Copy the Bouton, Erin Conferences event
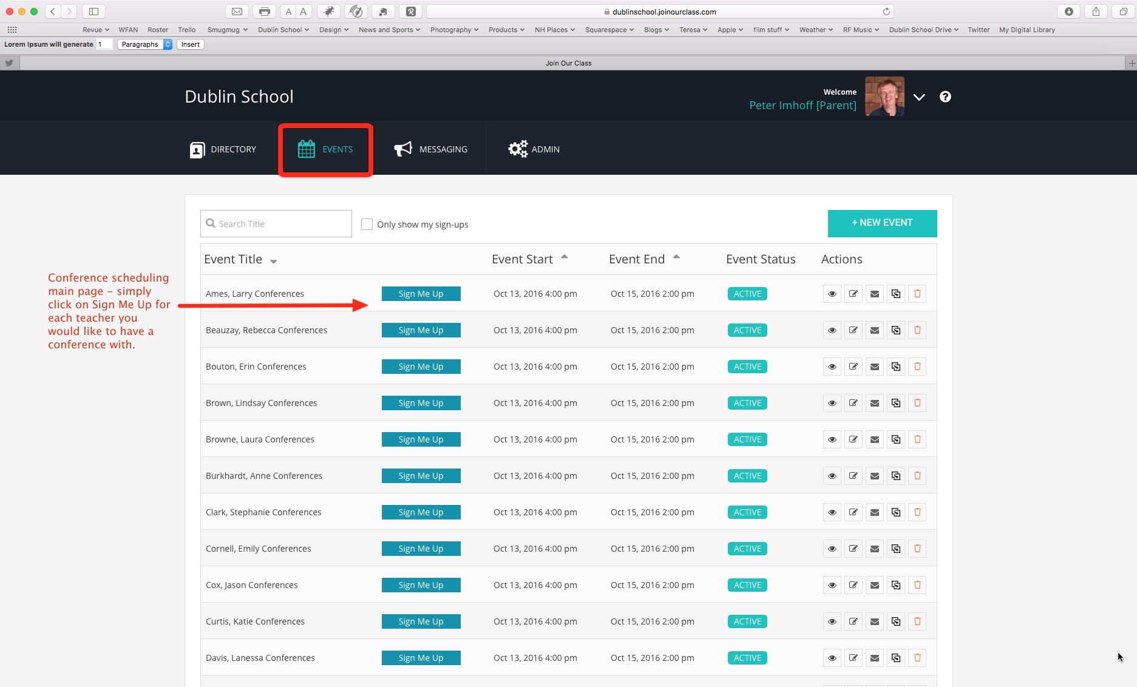Image resolution: width=1137 pixels, height=687 pixels. 896,367
